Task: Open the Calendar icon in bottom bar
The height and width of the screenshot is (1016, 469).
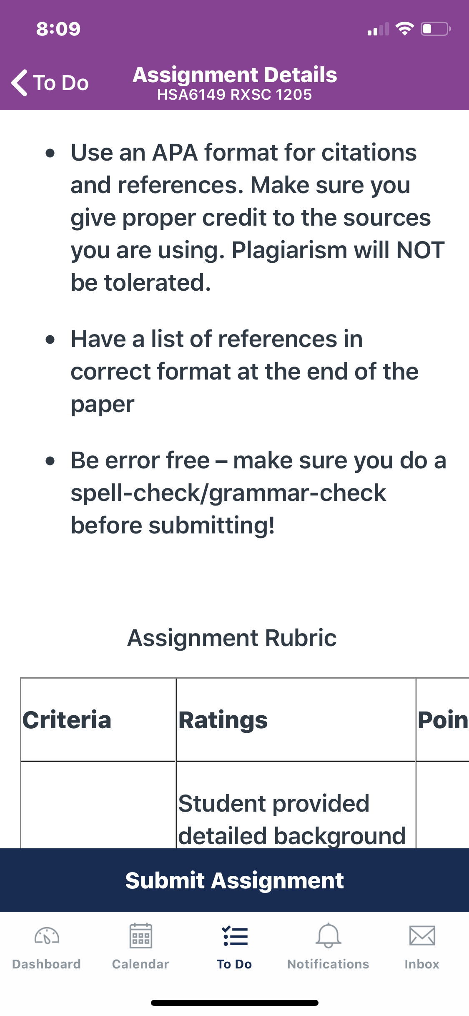Action: tap(140, 936)
